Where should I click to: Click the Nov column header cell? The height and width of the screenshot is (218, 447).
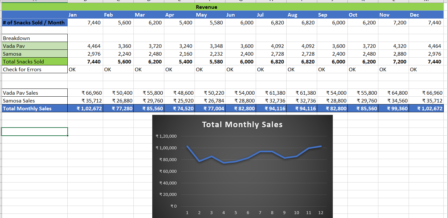(x=393, y=15)
